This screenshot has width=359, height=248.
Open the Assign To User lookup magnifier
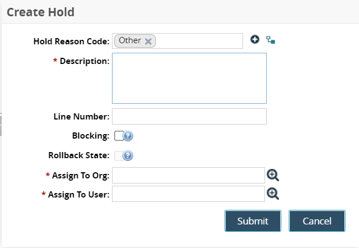273,194
